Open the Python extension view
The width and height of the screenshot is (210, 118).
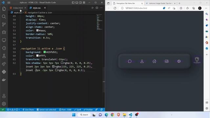pos(4,72)
